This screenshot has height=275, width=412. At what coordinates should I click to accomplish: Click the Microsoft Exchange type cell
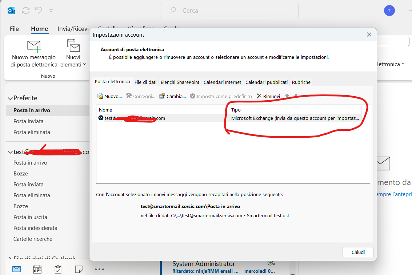295,118
